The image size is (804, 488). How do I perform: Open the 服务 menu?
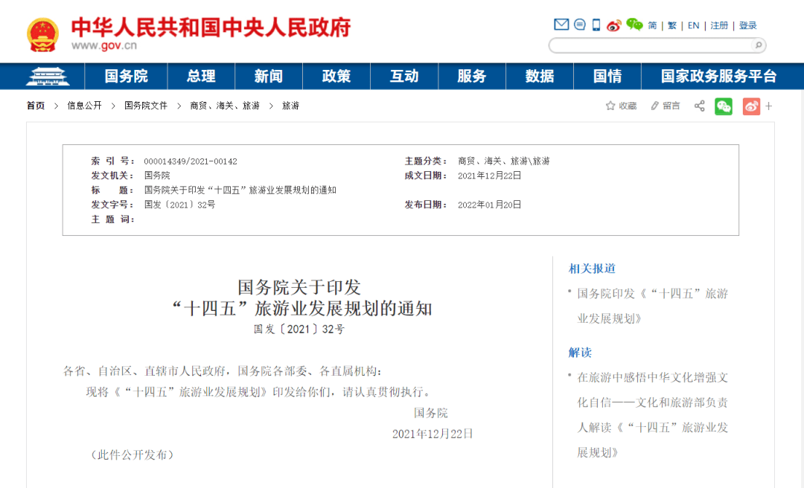tap(472, 77)
